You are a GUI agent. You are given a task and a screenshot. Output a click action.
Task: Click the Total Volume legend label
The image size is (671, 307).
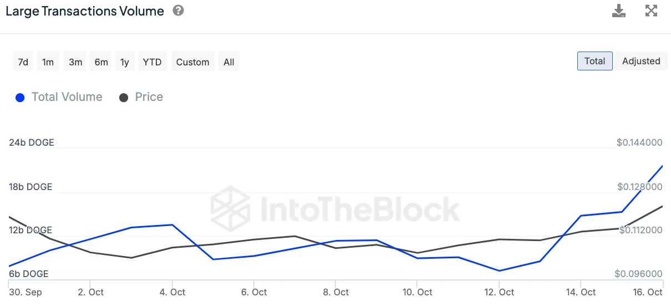[x=67, y=97]
